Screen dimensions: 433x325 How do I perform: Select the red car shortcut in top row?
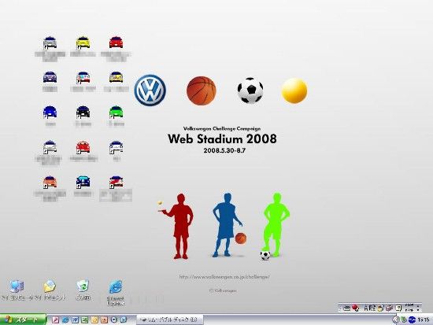coord(116,42)
